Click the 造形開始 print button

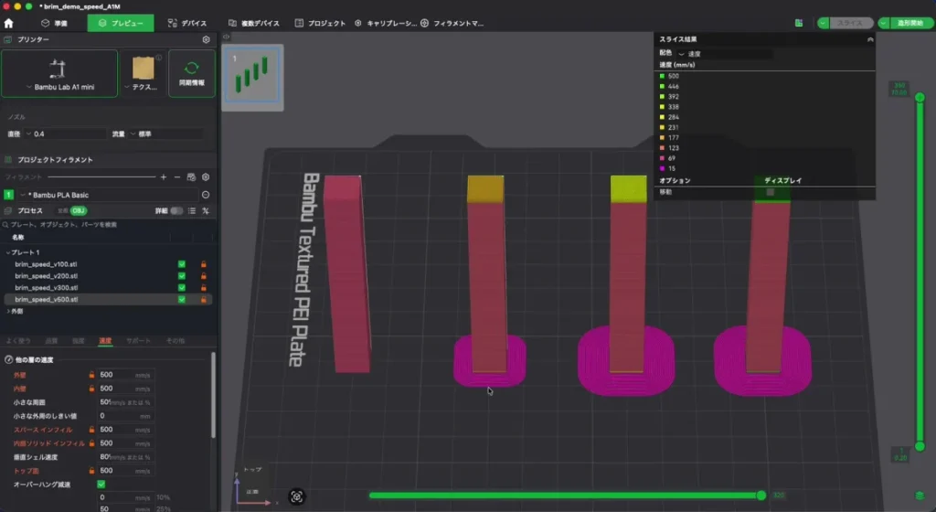912,23
